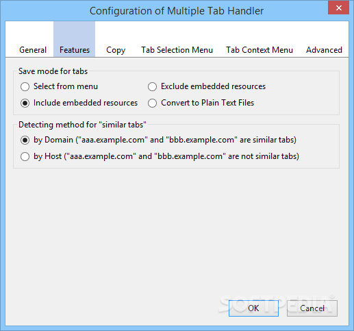This screenshot has width=354, height=331.
Task: Confirm settings with OK button
Action: (253, 308)
